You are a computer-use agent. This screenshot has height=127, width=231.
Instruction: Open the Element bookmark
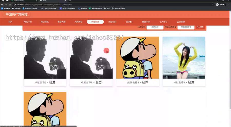(30, 8)
